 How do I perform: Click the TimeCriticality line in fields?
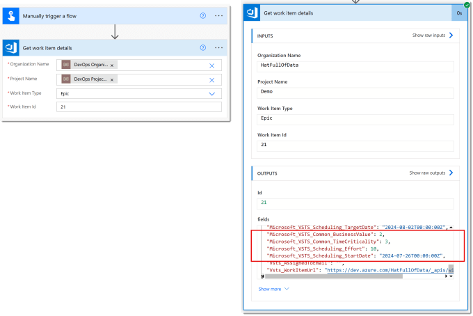pos(328,242)
